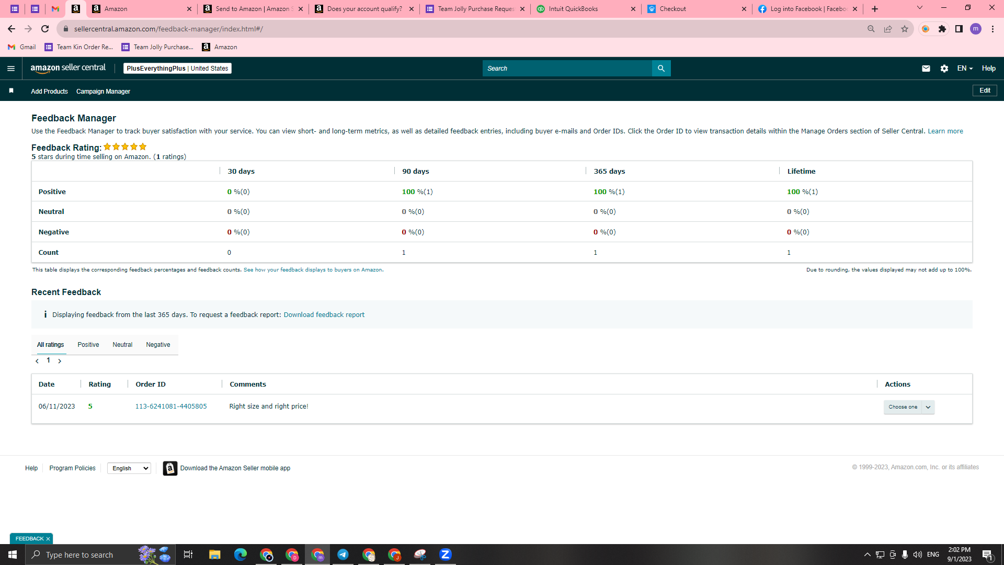Open the Amazon bookmark in bookmarks bar
Image resolution: width=1004 pixels, height=565 pixels.
(x=220, y=47)
